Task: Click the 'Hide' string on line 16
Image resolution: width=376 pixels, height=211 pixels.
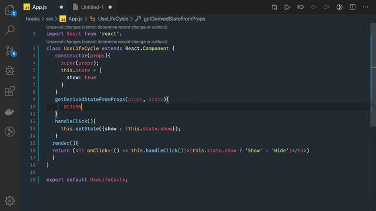Action: [x=280, y=151]
